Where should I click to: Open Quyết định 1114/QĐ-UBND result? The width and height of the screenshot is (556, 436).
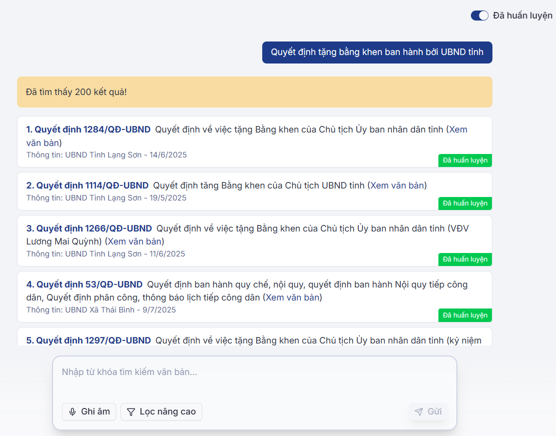coord(88,185)
